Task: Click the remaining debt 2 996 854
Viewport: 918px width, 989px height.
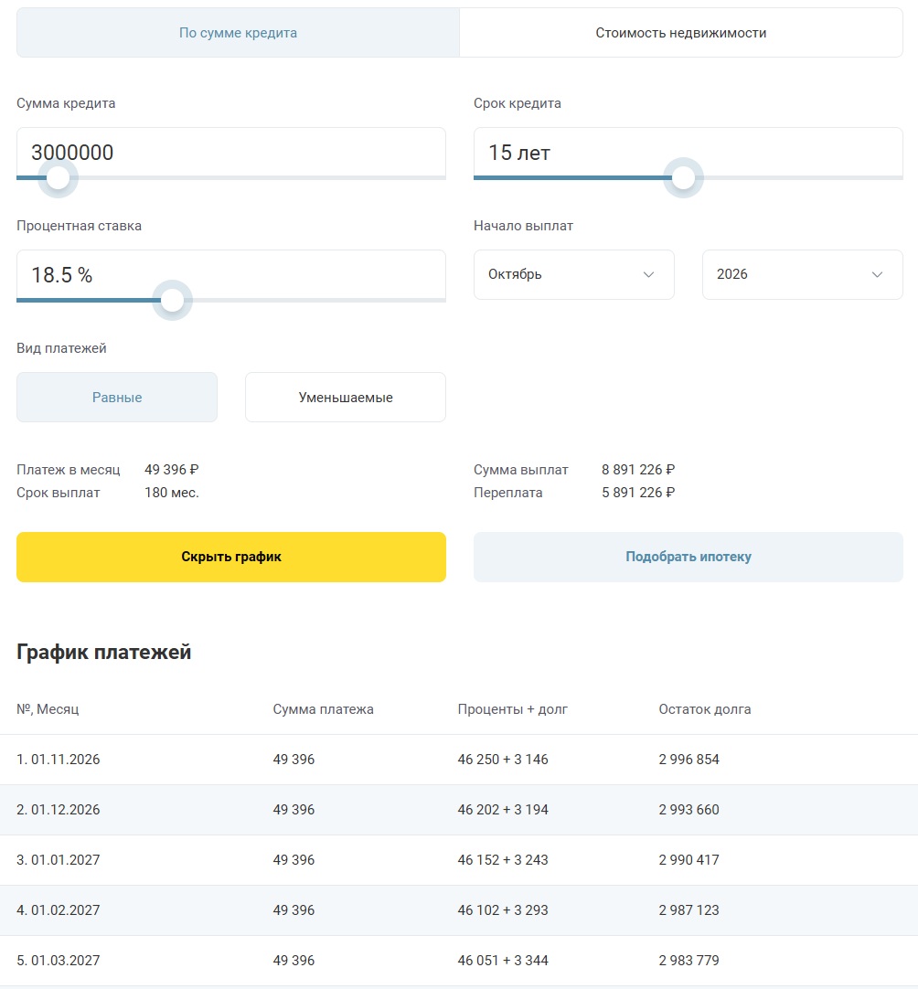Action: pyautogui.click(x=689, y=760)
